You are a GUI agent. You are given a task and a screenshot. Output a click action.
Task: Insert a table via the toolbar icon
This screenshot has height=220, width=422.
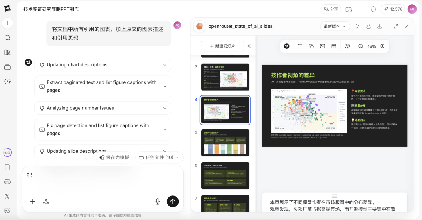click(334, 47)
